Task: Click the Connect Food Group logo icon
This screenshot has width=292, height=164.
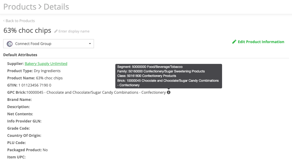Action: (10, 44)
